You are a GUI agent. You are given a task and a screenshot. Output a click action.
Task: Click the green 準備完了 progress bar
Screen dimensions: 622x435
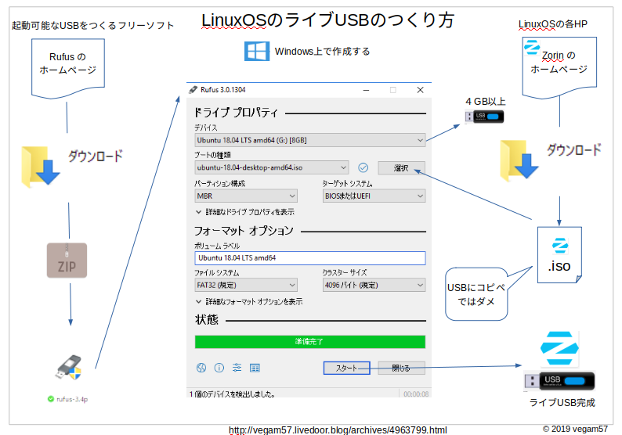click(309, 341)
